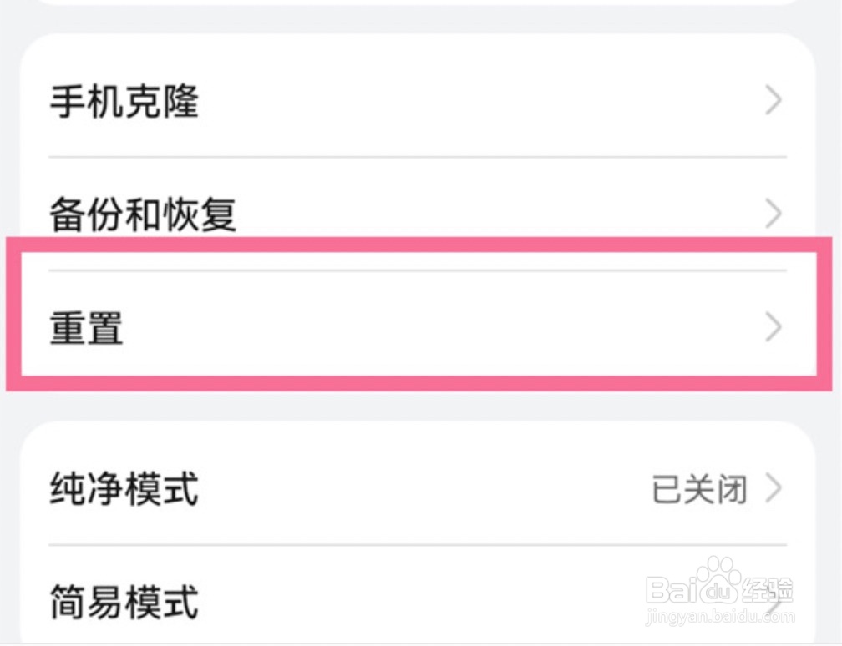
Task: Tap the 已关闭 status of 纯净模式
Action: click(699, 490)
